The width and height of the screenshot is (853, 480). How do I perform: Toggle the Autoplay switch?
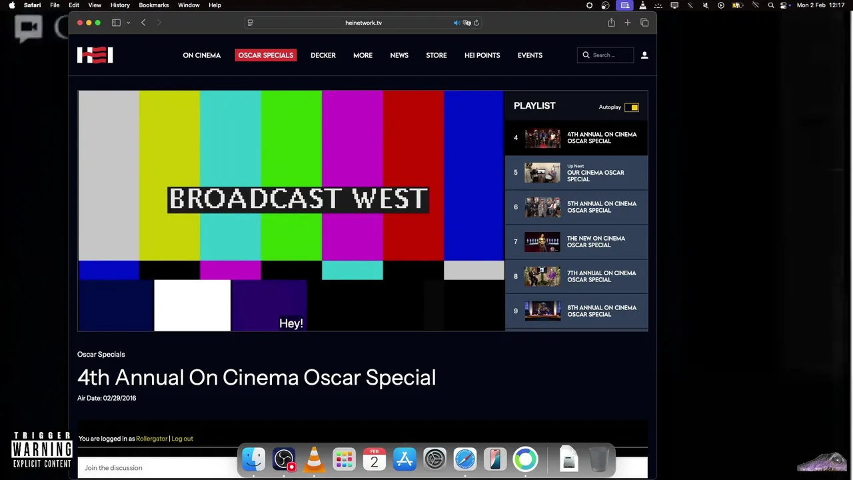(x=632, y=107)
